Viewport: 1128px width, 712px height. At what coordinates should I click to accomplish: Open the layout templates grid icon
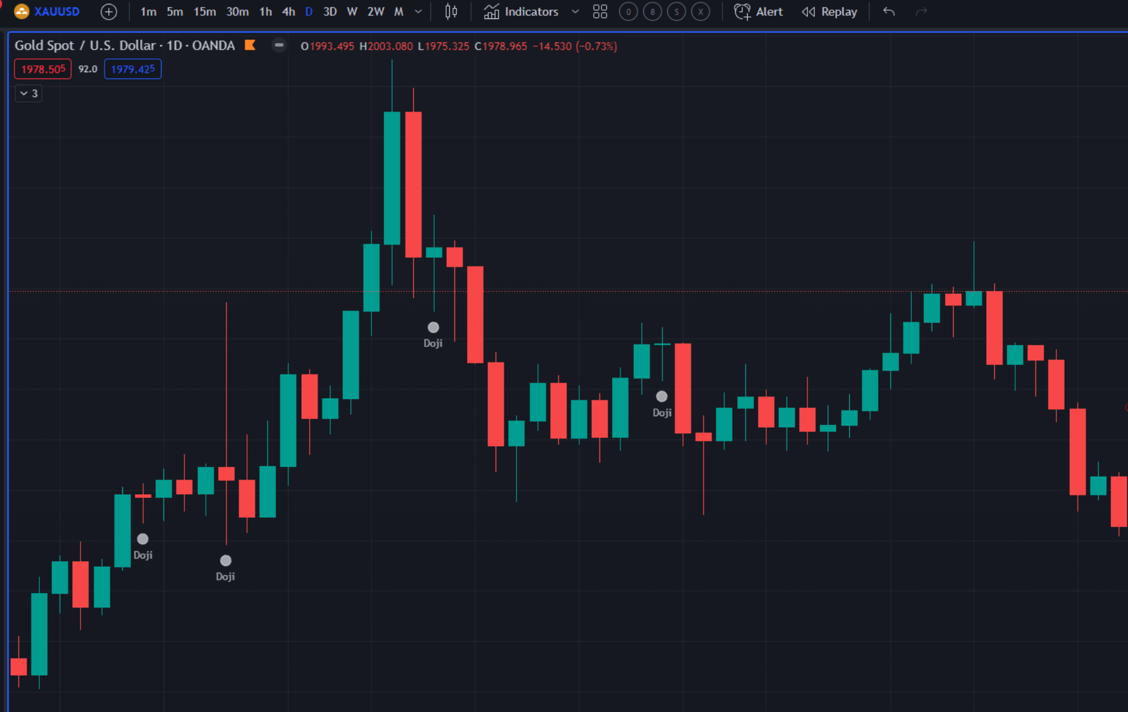599,11
